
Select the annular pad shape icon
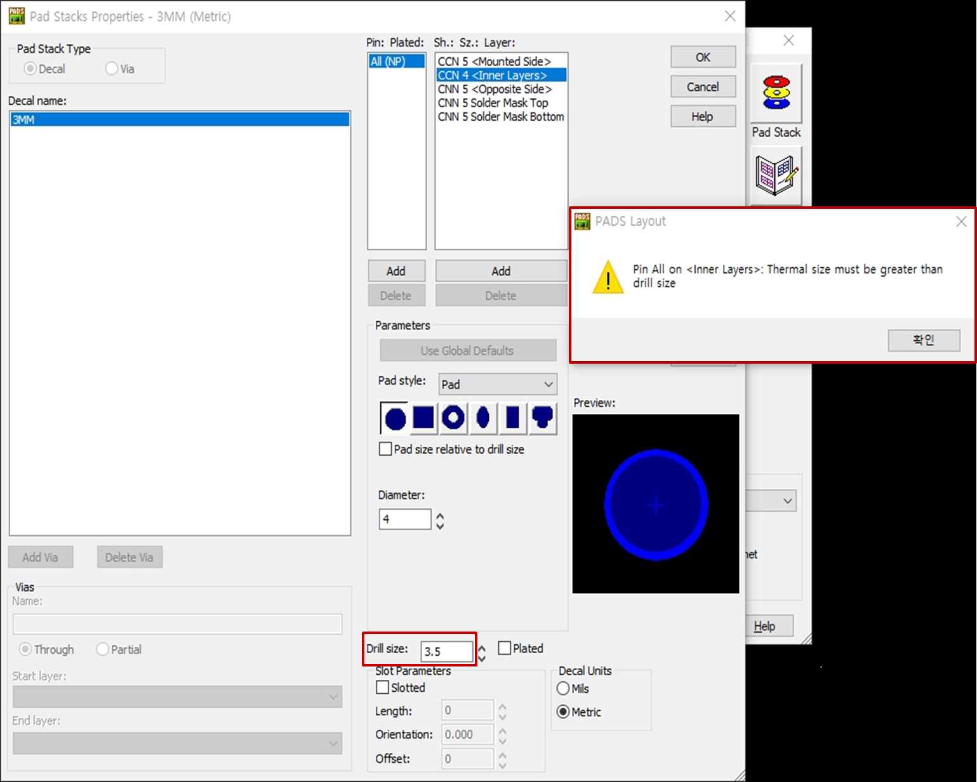click(x=453, y=418)
